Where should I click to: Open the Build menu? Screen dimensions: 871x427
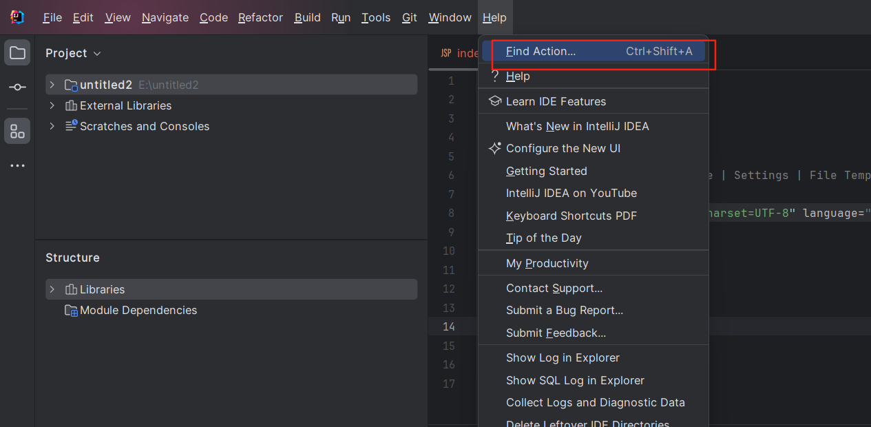[307, 17]
